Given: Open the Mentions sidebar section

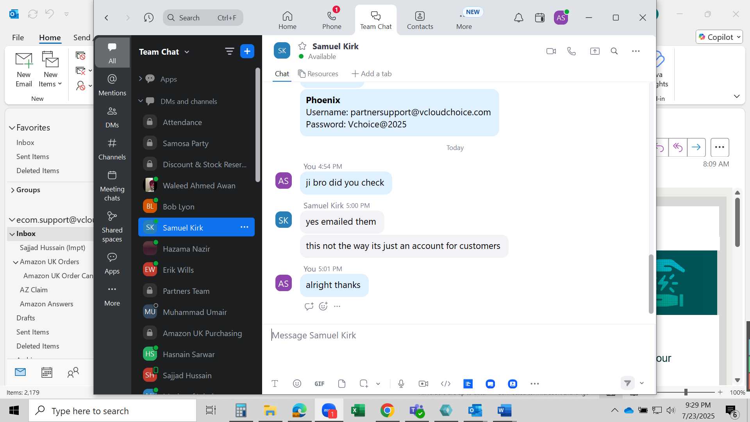Looking at the screenshot, I should click(x=112, y=84).
